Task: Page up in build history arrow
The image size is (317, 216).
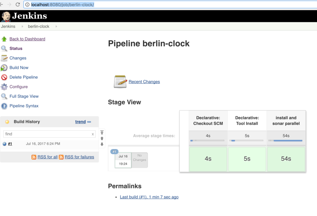Action: [102, 139]
